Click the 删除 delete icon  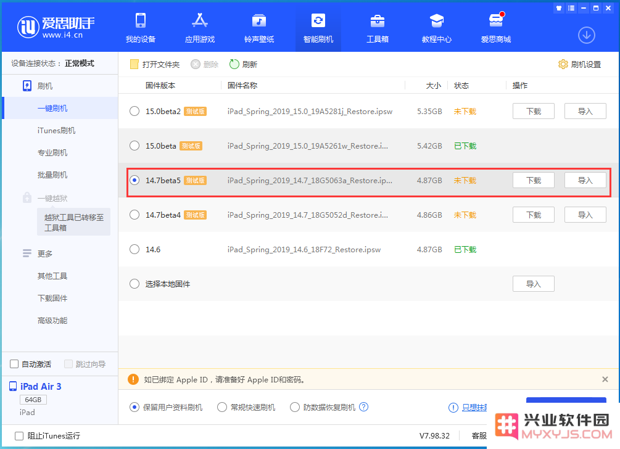tap(196, 64)
